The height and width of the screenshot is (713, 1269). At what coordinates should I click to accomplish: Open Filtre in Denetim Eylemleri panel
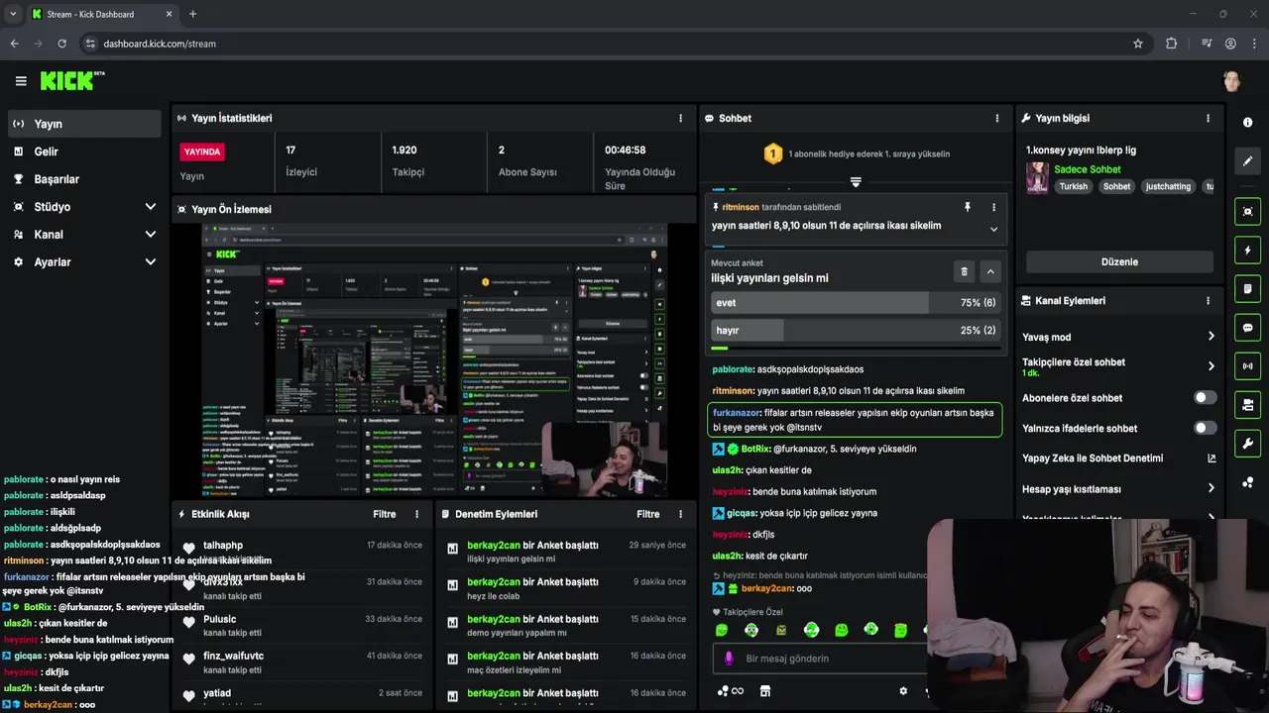click(648, 514)
